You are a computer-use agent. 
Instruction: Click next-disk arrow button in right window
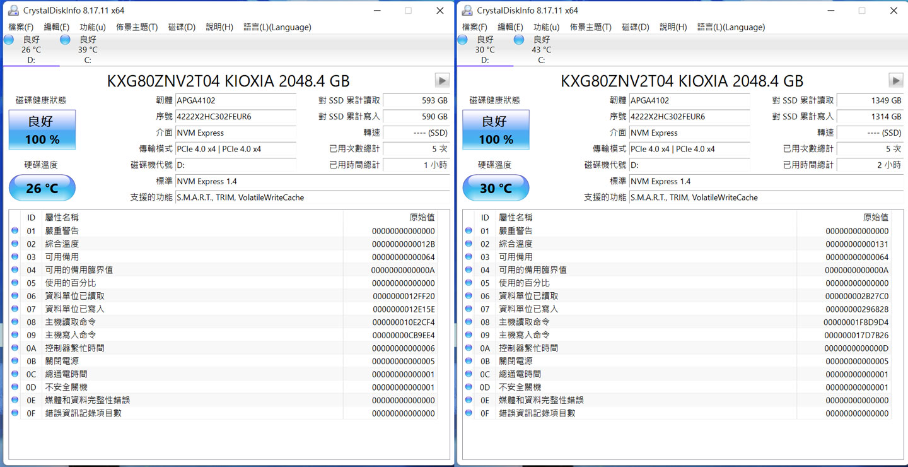(x=896, y=80)
